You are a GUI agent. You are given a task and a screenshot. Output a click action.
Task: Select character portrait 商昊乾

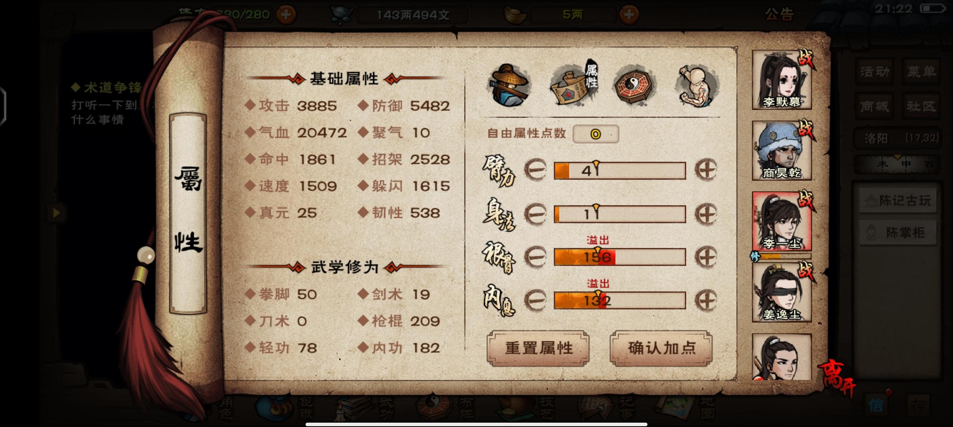[782, 150]
